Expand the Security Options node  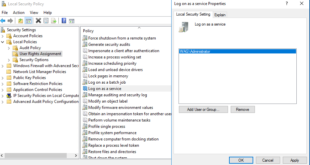coord(9,60)
